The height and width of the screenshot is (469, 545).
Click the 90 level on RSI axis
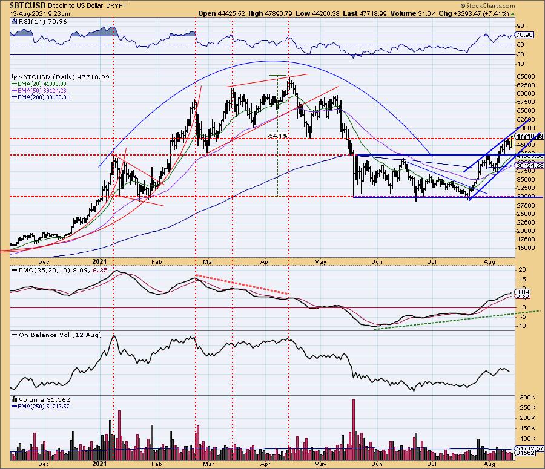pyautogui.click(x=521, y=26)
